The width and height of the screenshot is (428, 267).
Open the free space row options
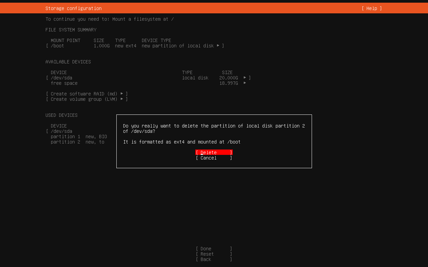64,83
